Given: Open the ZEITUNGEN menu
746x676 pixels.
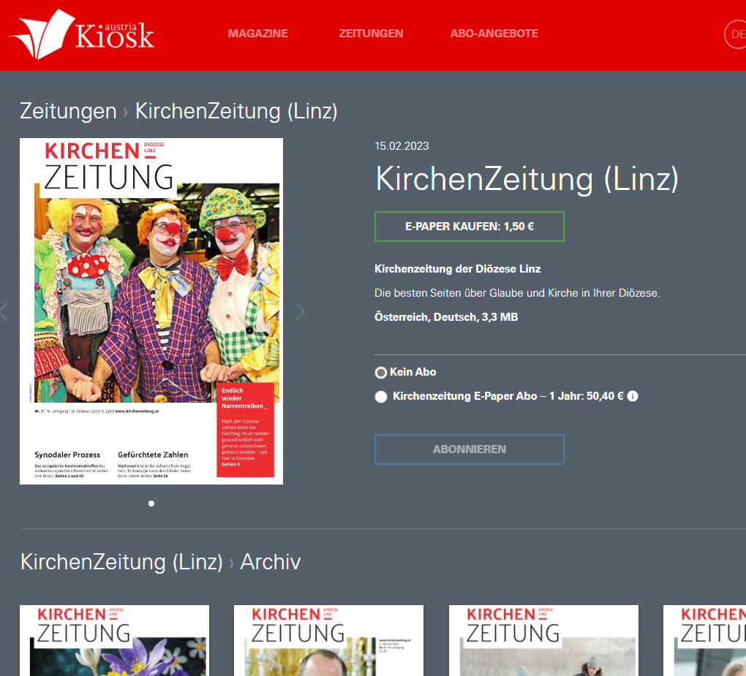Looking at the screenshot, I should click(x=371, y=34).
